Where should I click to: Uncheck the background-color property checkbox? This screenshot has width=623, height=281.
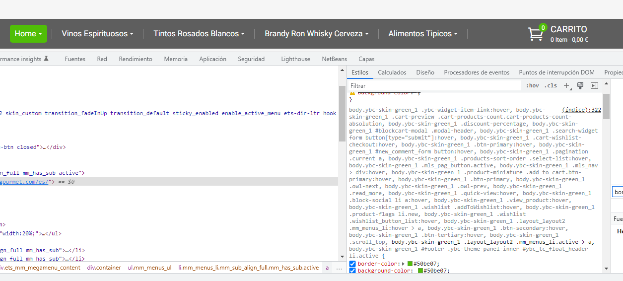(352, 271)
